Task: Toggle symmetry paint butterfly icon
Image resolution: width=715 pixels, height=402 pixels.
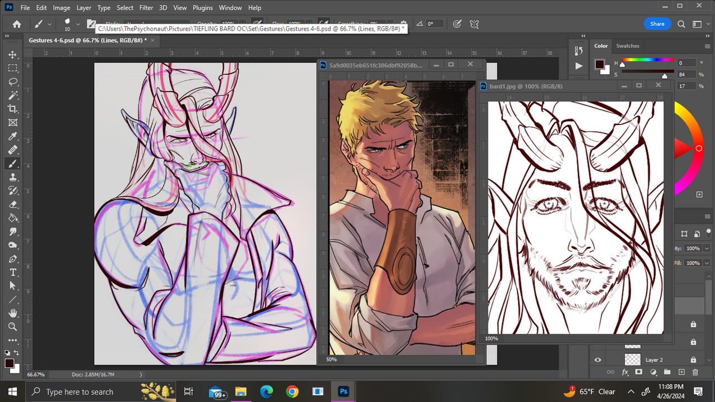Action: [x=474, y=24]
